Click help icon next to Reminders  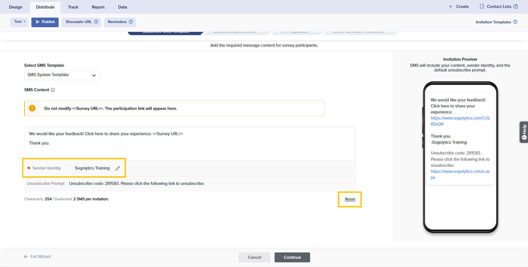pyautogui.click(x=131, y=22)
